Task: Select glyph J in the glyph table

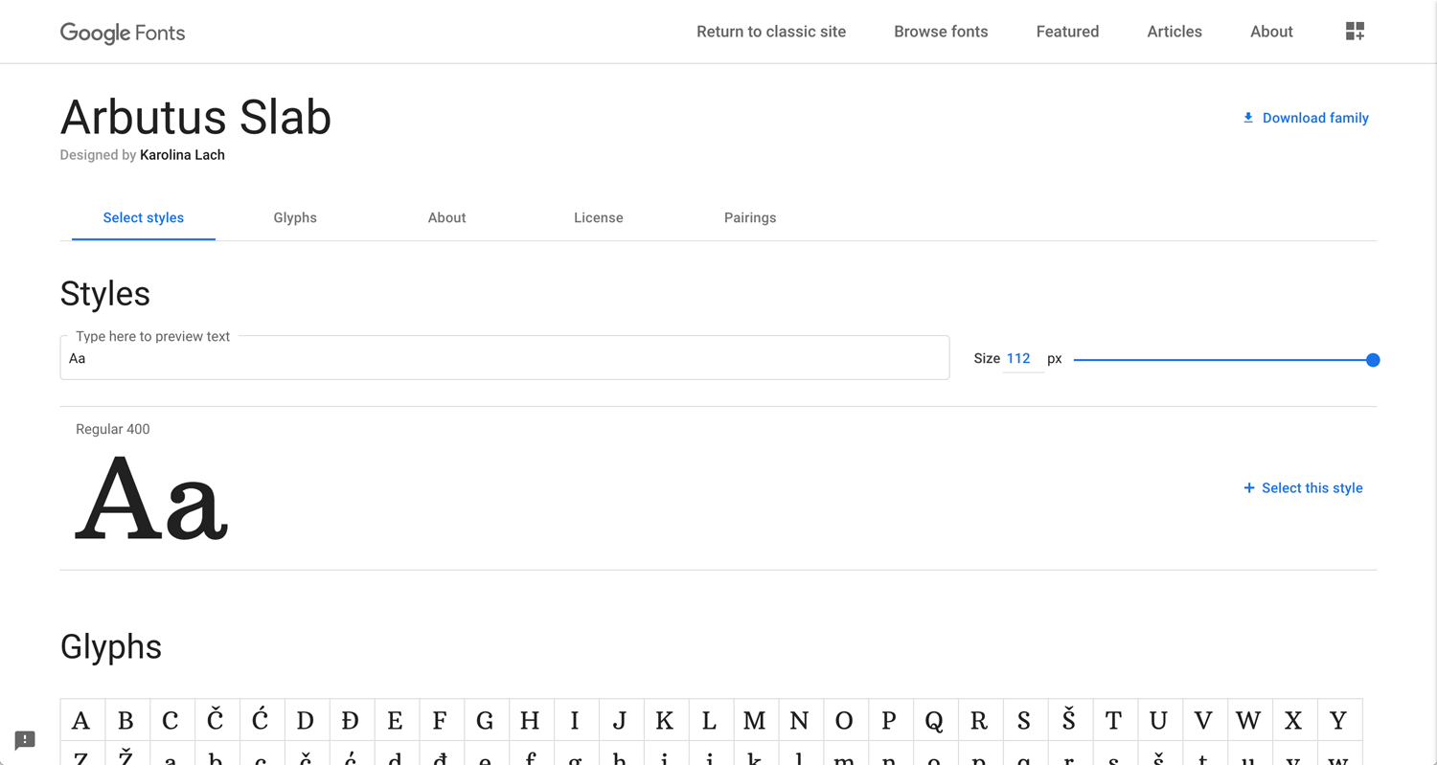Action: 621,720
